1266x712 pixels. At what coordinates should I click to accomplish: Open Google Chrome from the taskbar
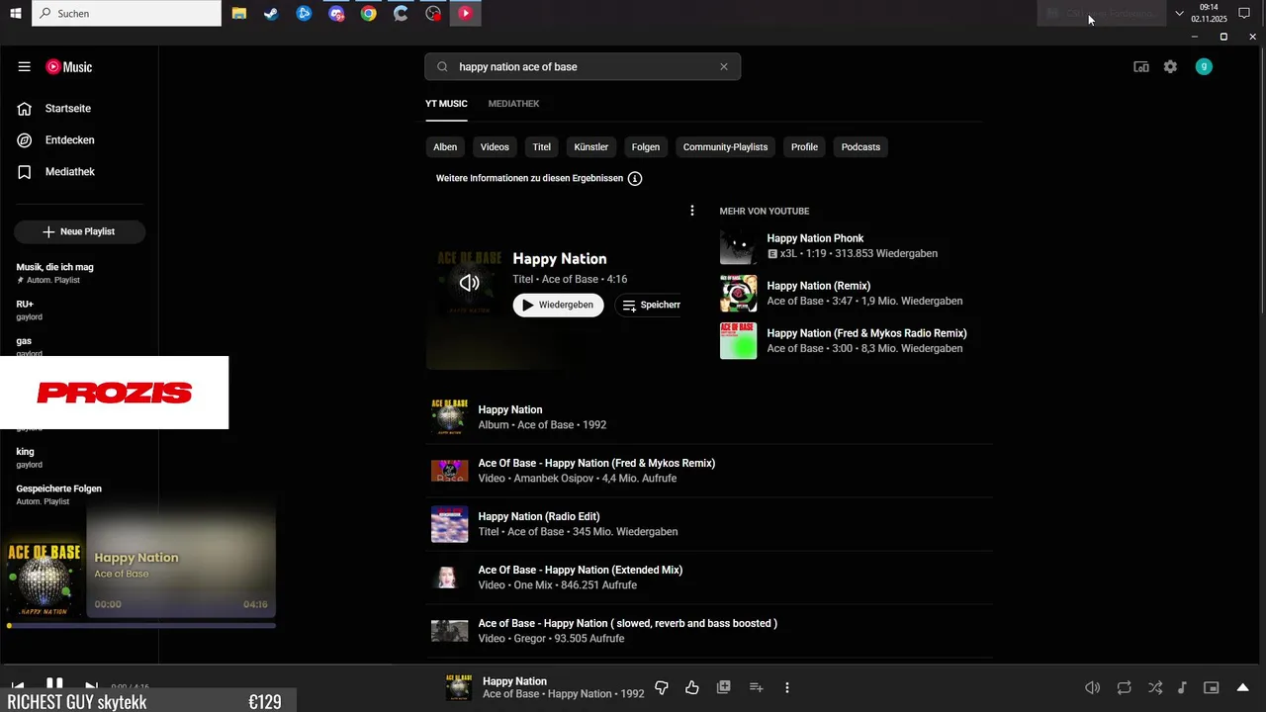[x=369, y=14]
